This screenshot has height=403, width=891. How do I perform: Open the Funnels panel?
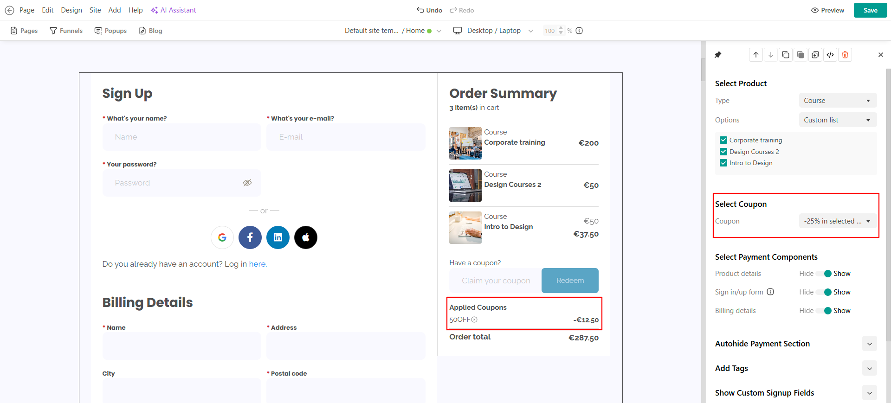pos(66,31)
